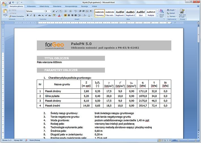
Task: Toggle show paragraph marks ¶
Action: point(91,11)
